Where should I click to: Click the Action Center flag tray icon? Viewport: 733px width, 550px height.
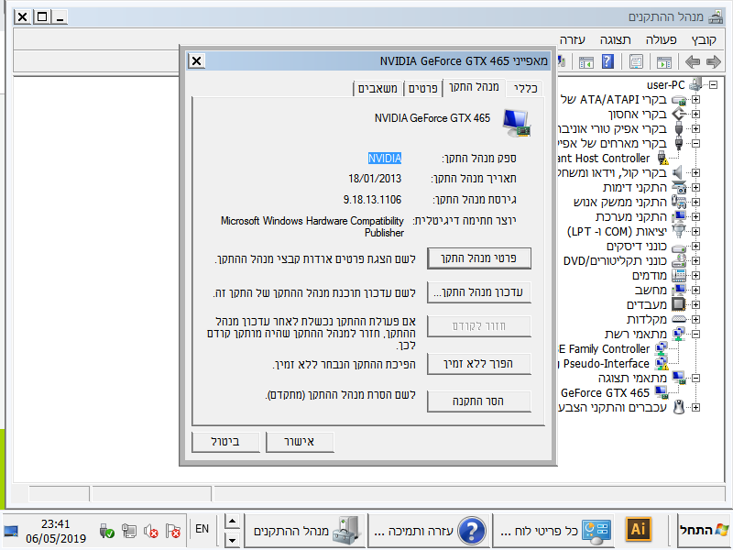point(173,532)
